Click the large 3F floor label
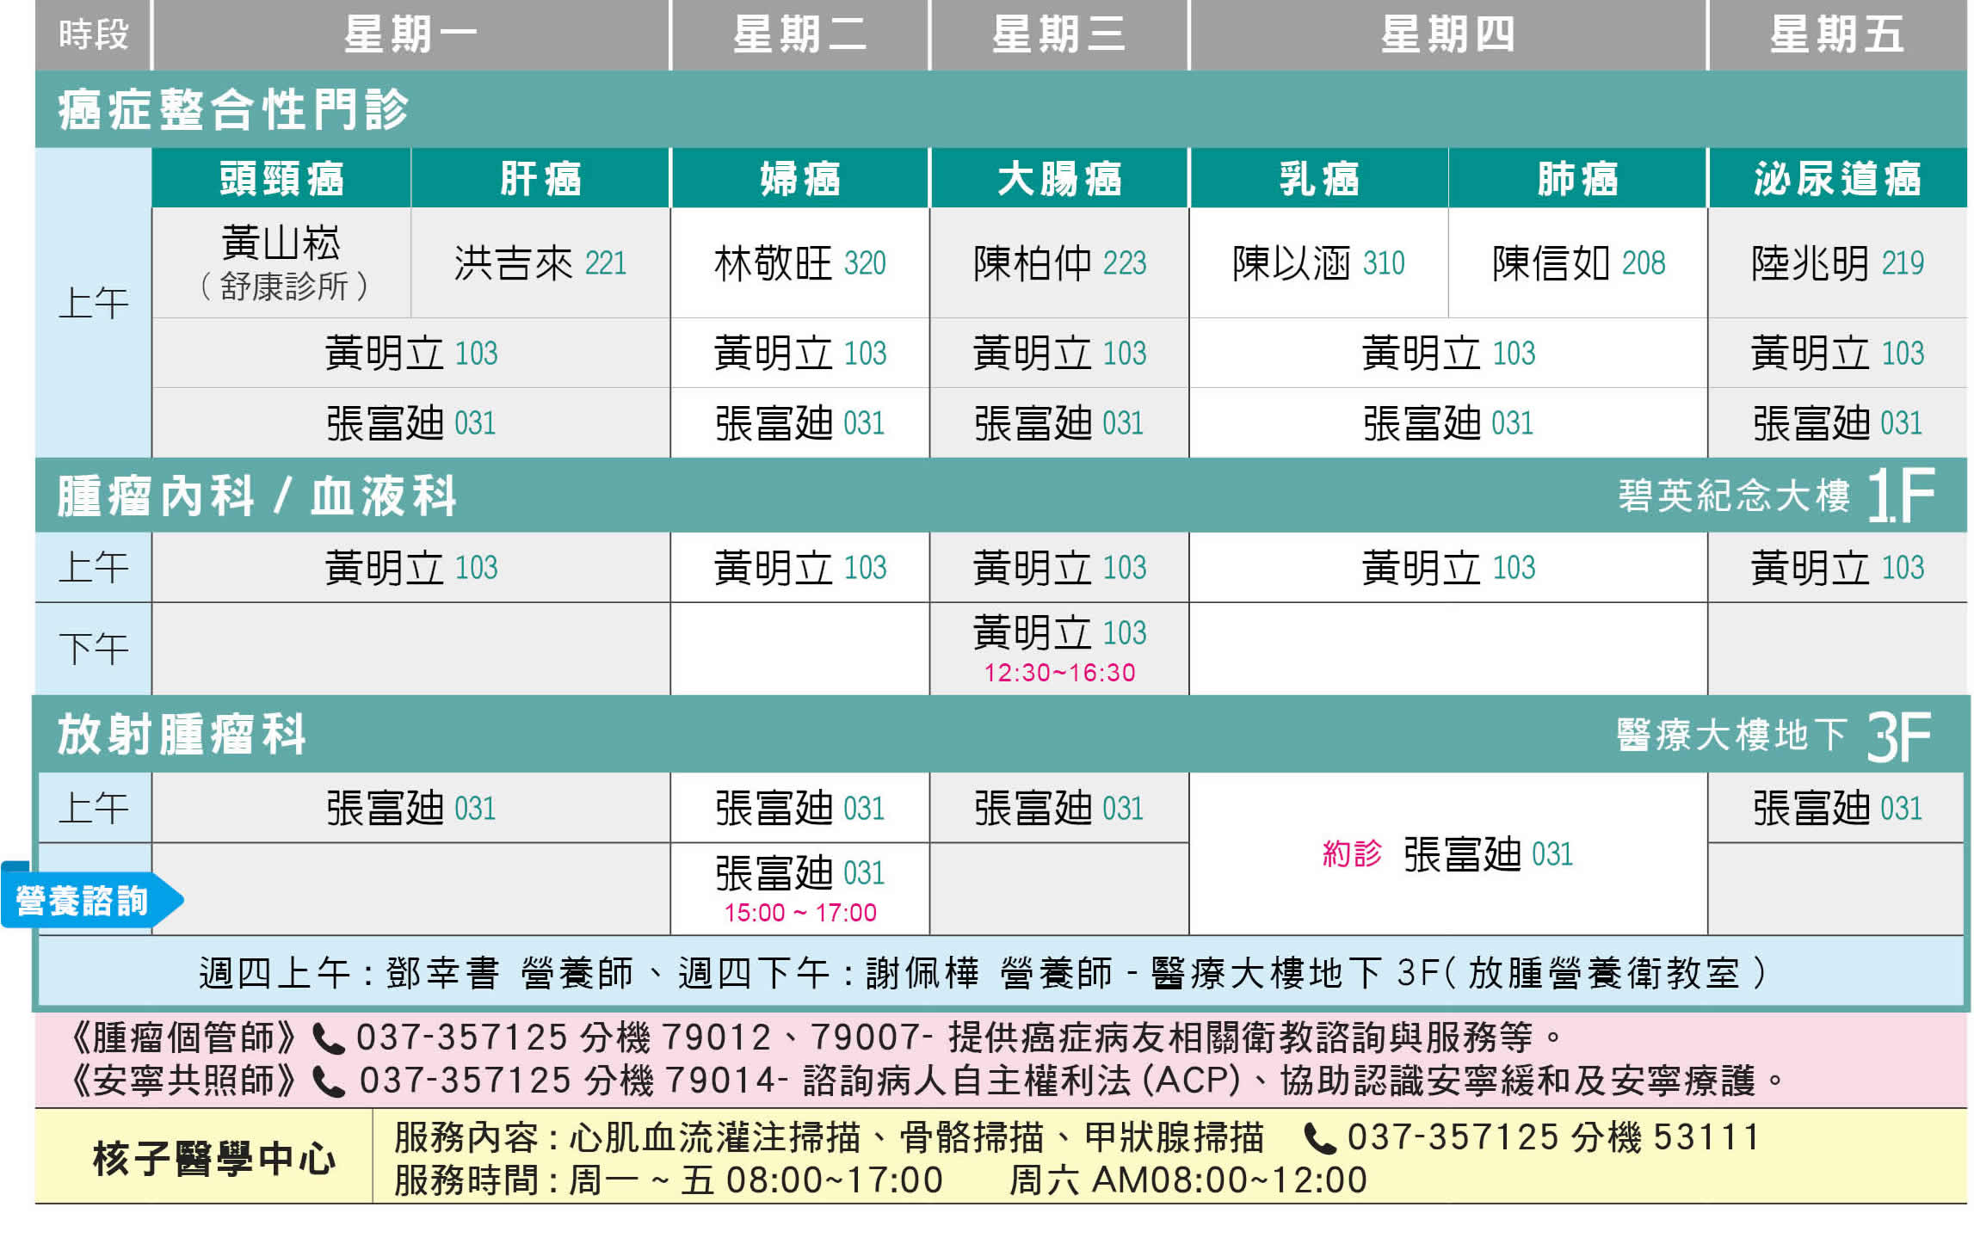The image size is (1974, 1244). pos(1899,737)
